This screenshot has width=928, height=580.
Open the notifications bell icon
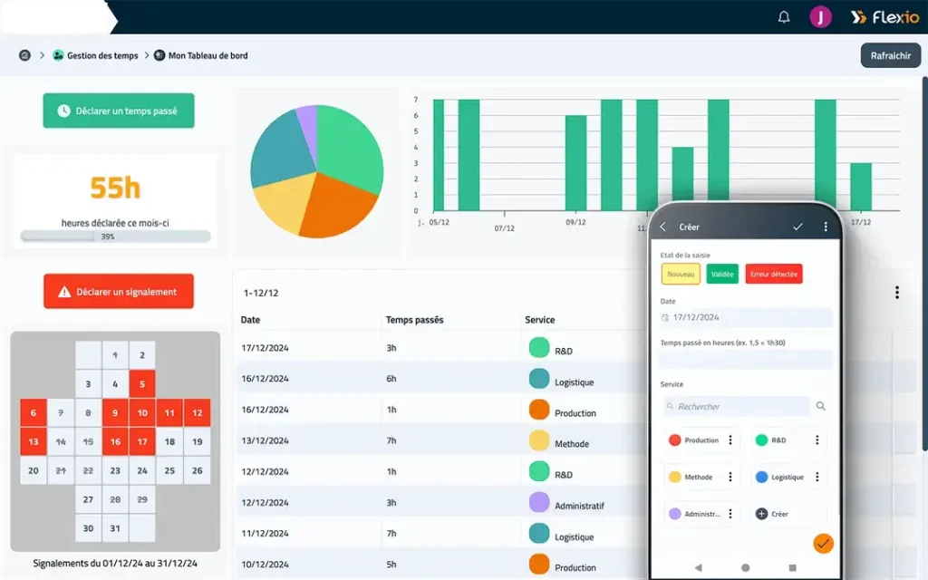point(784,17)
